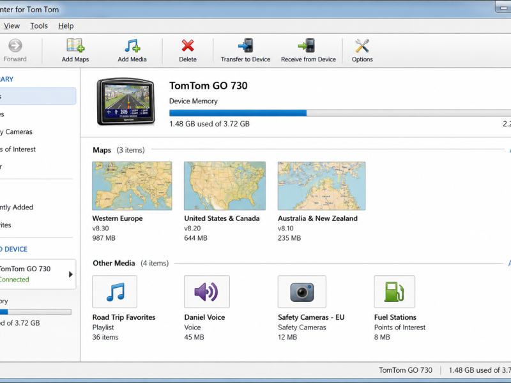Screen dimensions: 511x383
Task: Open the Safety Cameras sidebar item
Action: pyautogui.click(x=17, y=131)
